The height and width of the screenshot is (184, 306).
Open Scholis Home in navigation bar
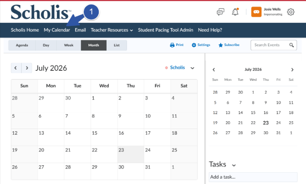click(25, 30)
